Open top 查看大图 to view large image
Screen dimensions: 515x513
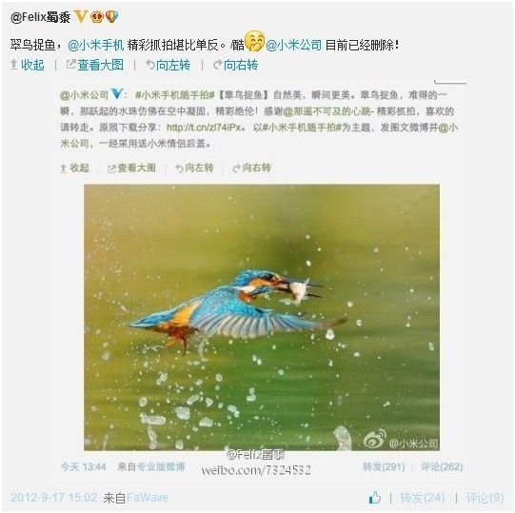(95, 65)
